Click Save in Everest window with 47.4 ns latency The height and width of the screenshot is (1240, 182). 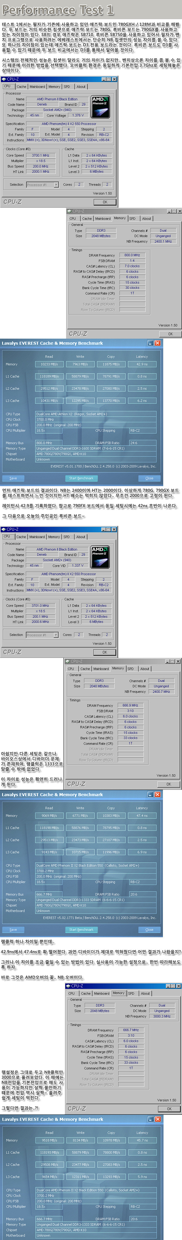[x=13, y=930]
